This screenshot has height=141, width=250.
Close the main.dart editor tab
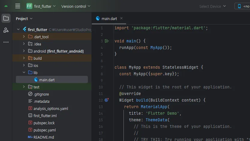[x=121, y=18]
